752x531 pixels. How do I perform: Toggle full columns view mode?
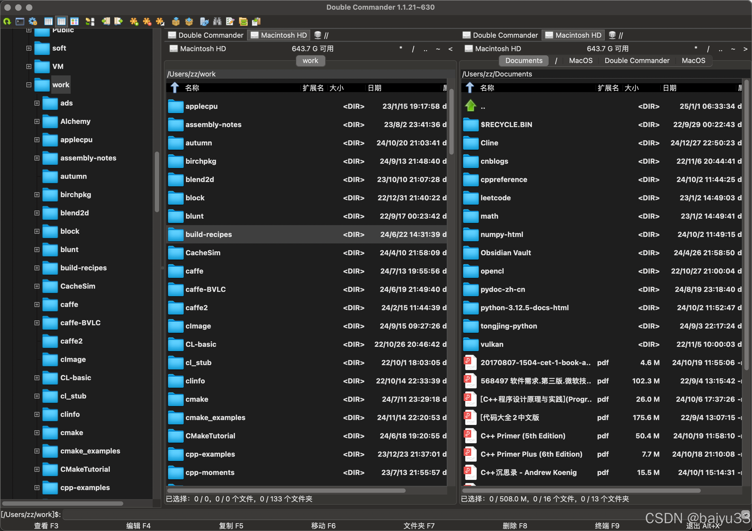point(61,22)
